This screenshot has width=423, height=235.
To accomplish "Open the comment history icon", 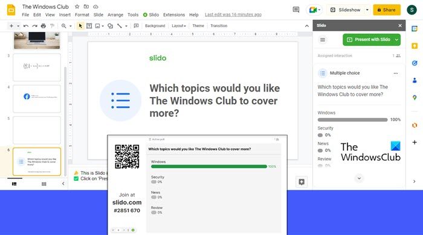I will 296,10.
